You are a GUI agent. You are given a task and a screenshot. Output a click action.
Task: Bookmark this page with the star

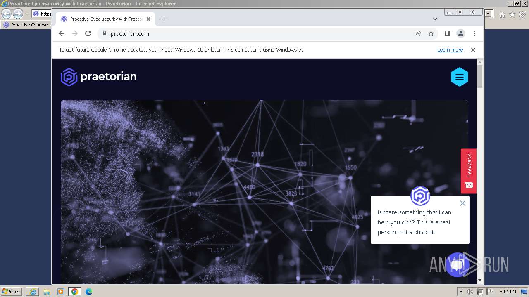[431, 34]
